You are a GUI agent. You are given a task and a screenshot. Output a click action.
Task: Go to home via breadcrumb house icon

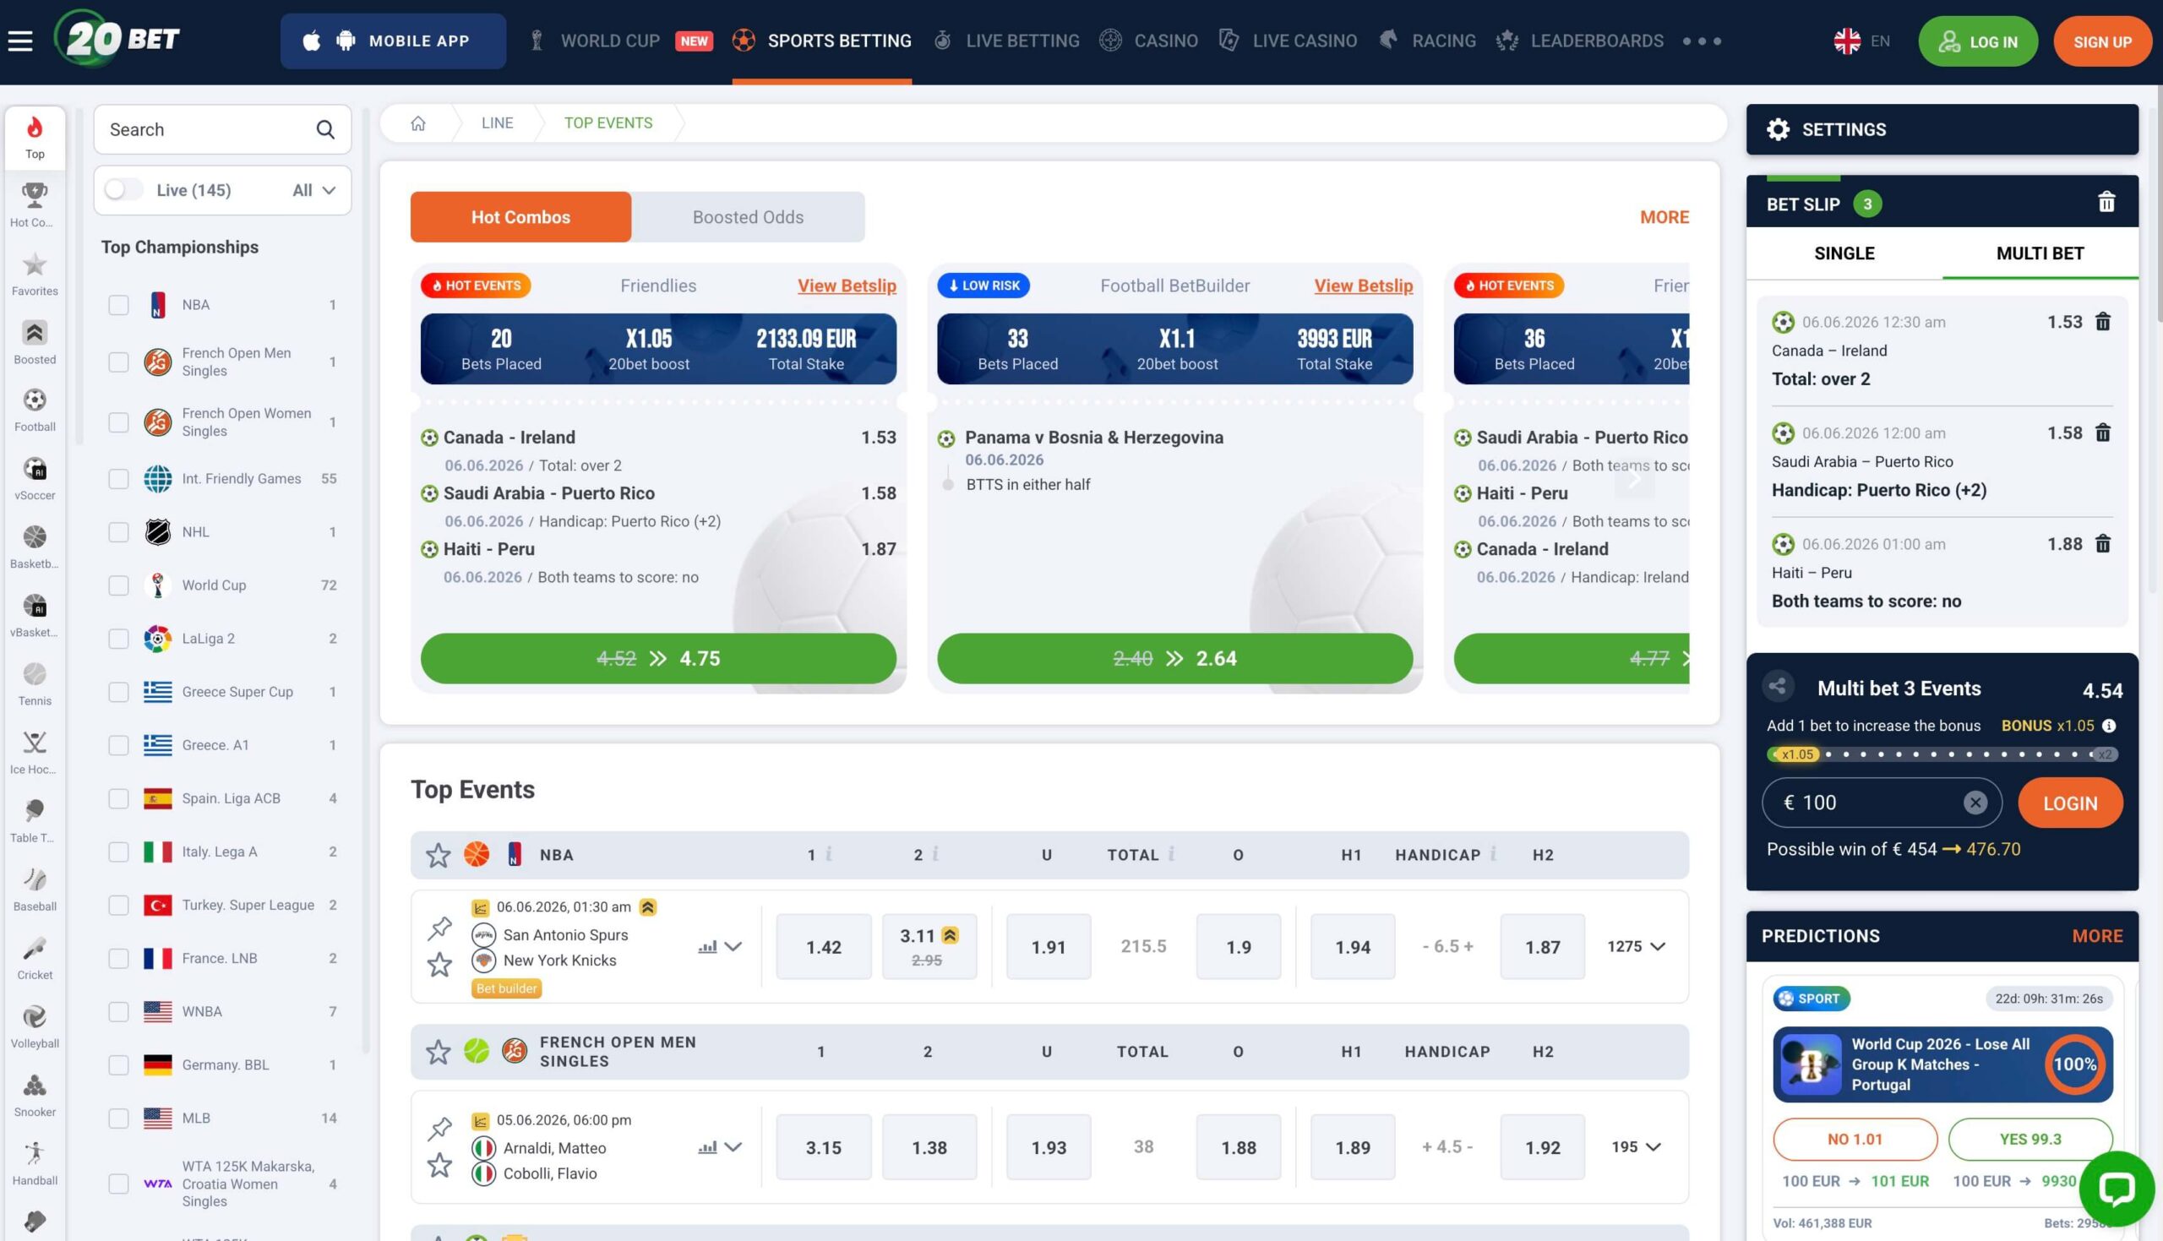click(x=417, y=122)
